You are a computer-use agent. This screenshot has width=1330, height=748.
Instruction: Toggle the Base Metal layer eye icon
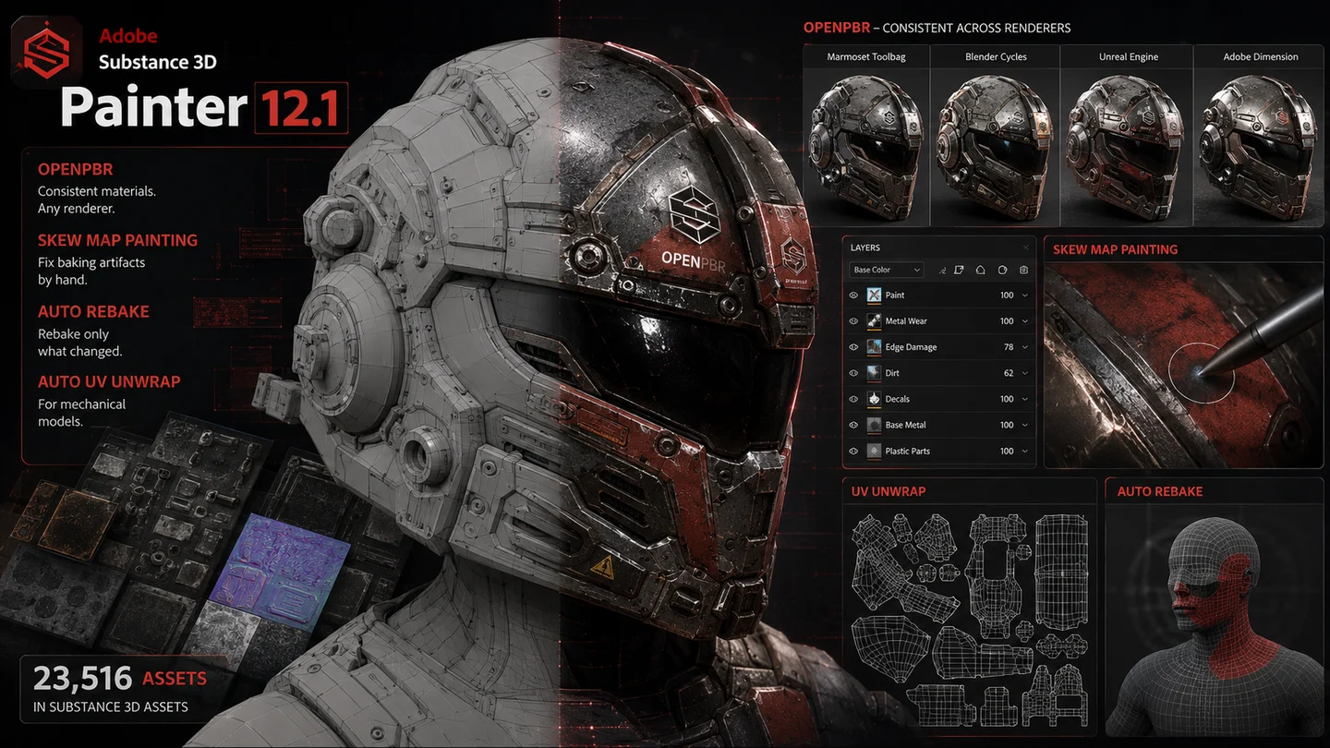tap(853, 425)
